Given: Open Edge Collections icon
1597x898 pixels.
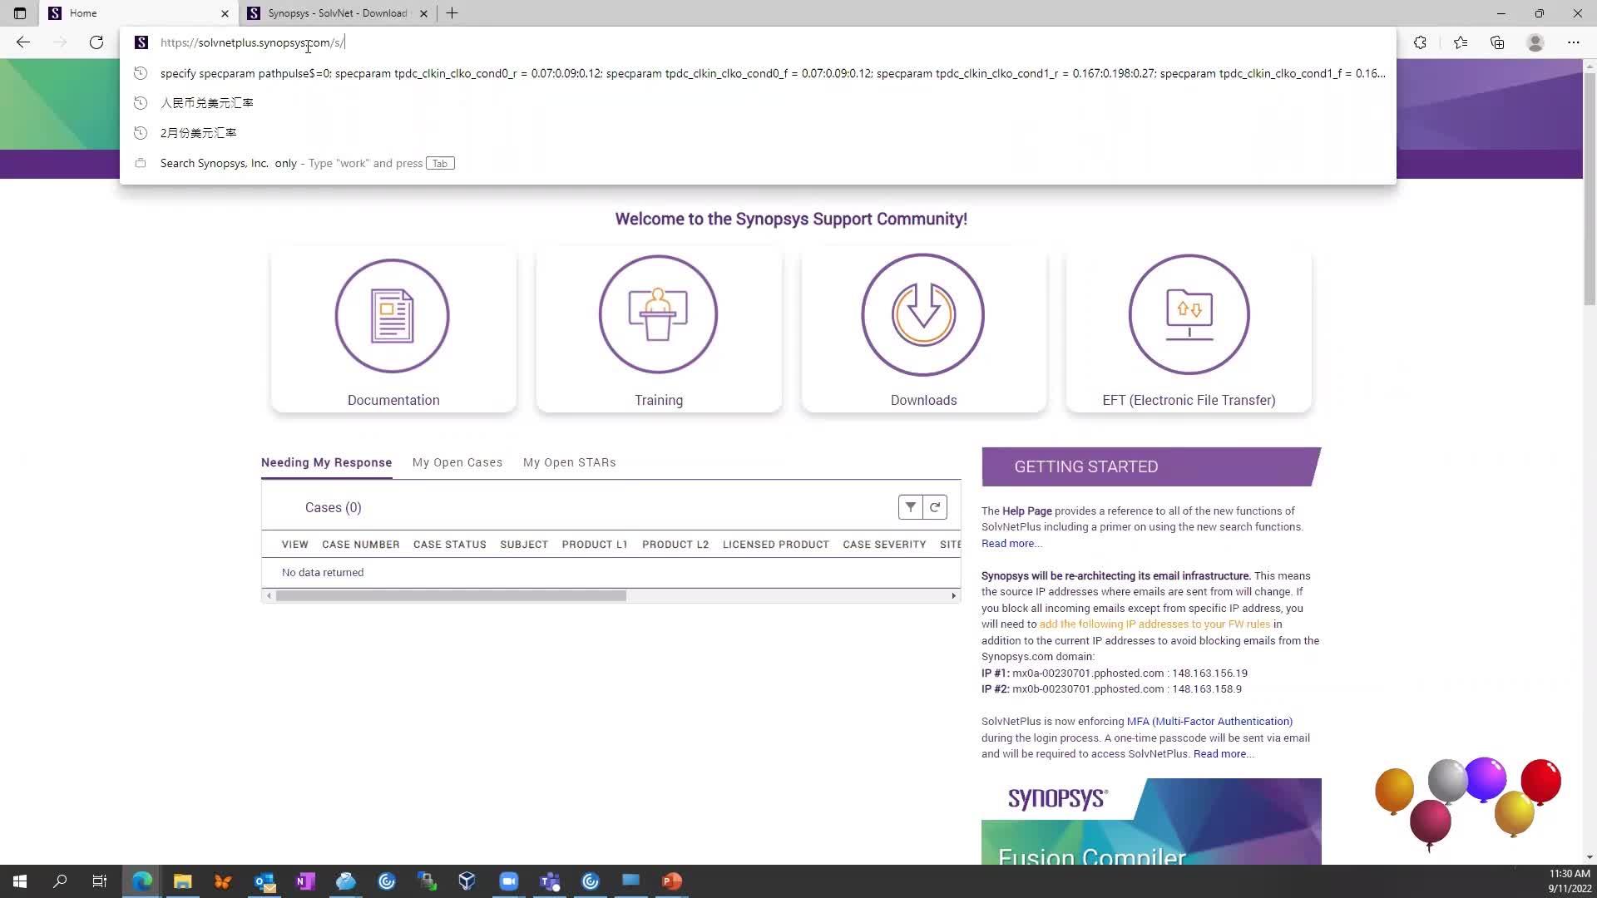Looking at the screenshot, I should tap(1497, 42).
